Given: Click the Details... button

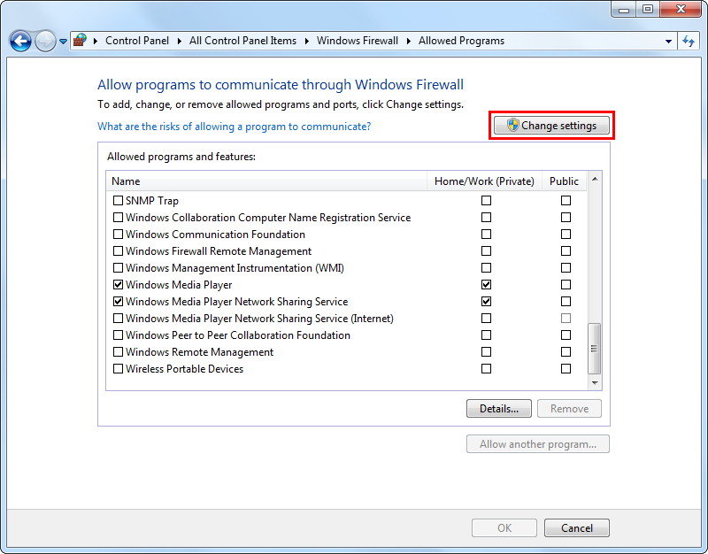Looking at the screenshot, I should [499, 409].
